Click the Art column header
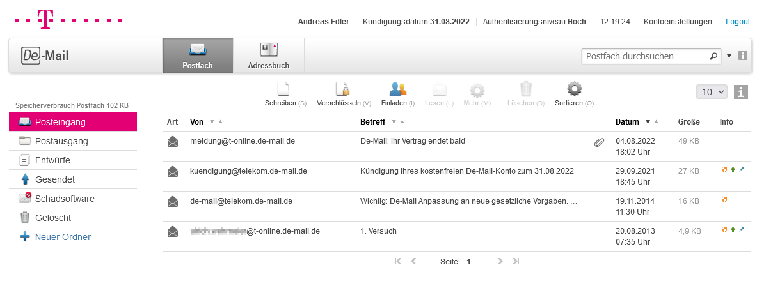Viewport: 757px width, 281px height. 172,122
